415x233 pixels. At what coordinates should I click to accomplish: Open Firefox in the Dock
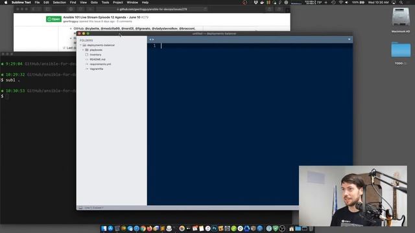150,228
